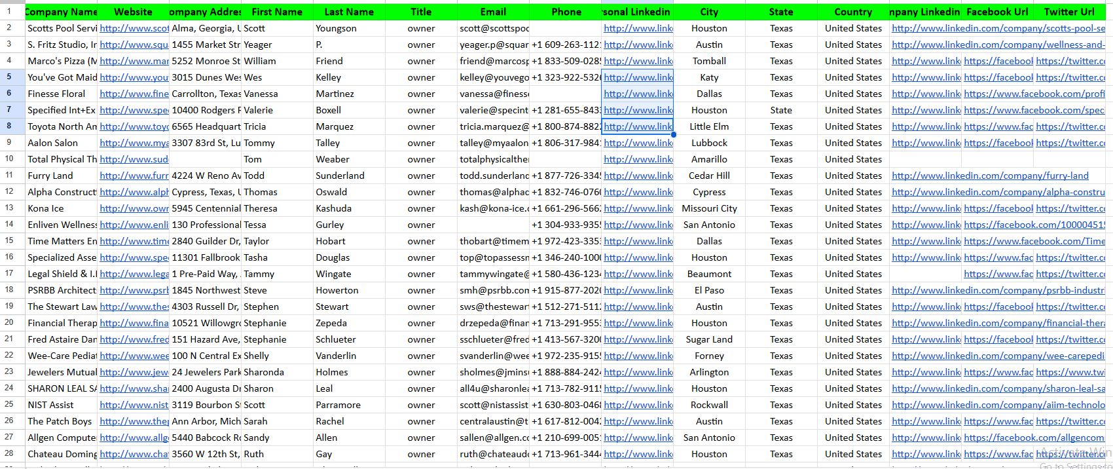Open the sharon-leal-sa LinkedIn company link
This screenshot has height=469, width=1113.
tap(998, 388)
